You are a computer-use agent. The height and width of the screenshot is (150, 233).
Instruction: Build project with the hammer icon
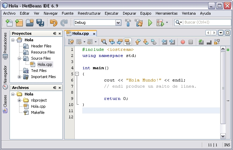click(x=128, y=23)
